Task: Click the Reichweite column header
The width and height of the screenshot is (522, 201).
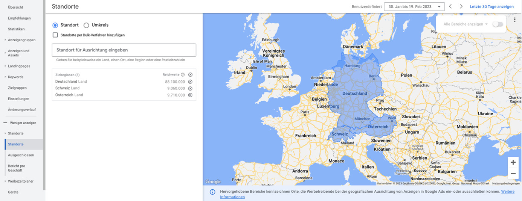Action: click(171, 75)
